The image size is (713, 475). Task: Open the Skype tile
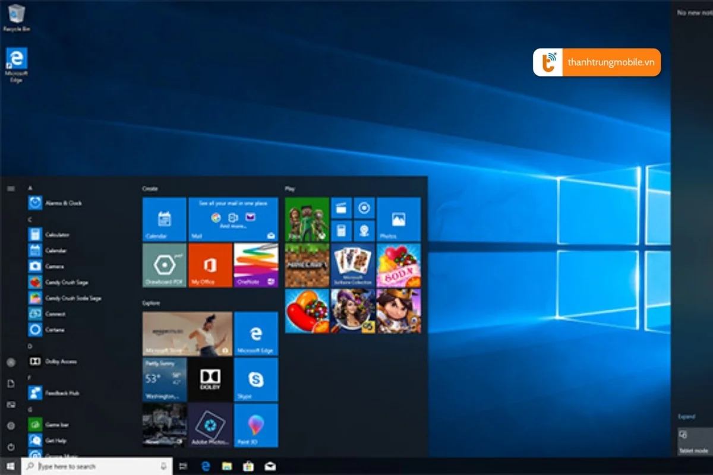(256, 380)
